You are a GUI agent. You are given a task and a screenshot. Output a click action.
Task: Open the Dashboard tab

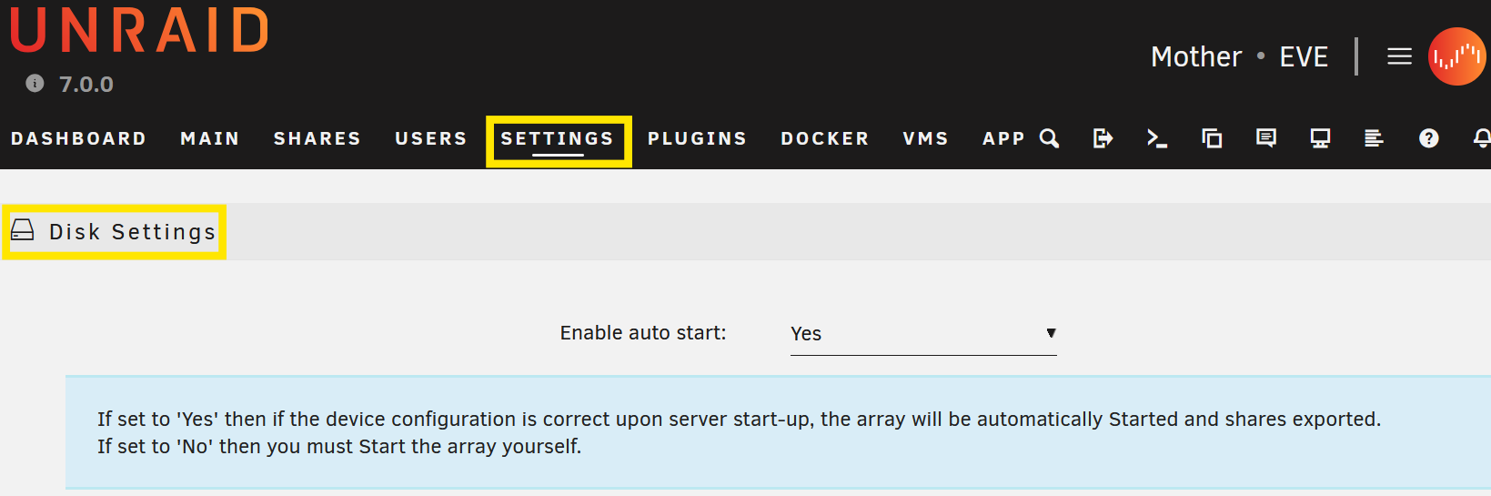(78, 138)
